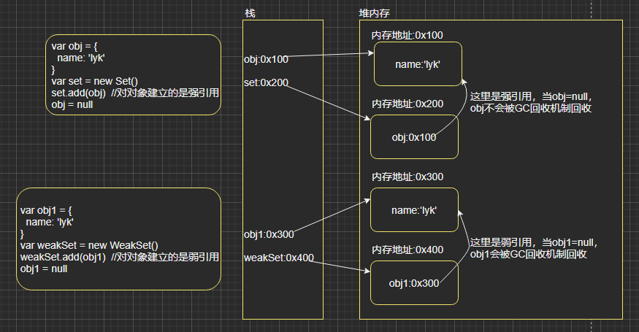Select the '内存地址:0x400' label
639x332 pixels.
tap(407, 250)
